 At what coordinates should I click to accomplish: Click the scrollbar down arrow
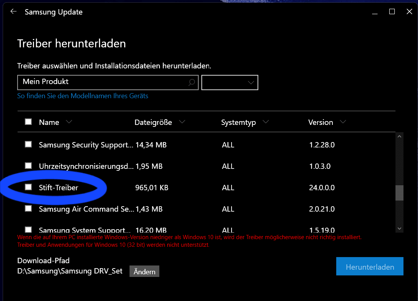(x=399, y=228)
